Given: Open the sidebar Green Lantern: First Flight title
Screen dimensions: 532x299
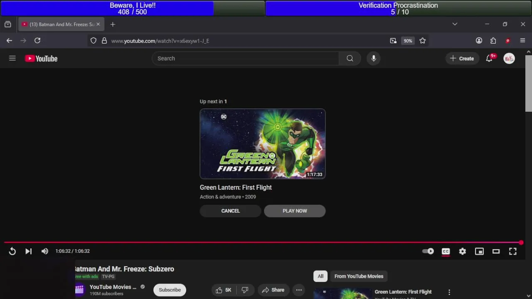Looking at the screenshot, I should coord(403,292).
